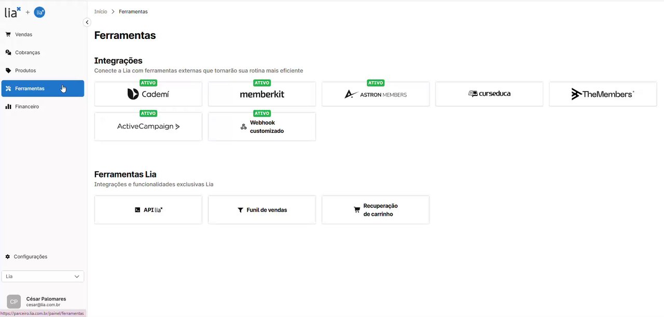Click the Configurações gear icon
The image size is (664, 317).
(x=8, y=257)
